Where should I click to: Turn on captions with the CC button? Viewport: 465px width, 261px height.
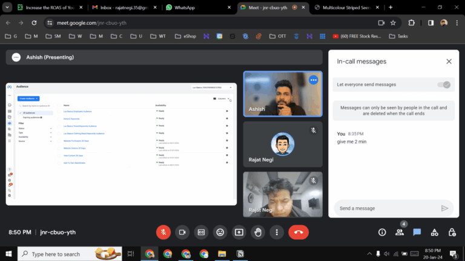point(201,232)
